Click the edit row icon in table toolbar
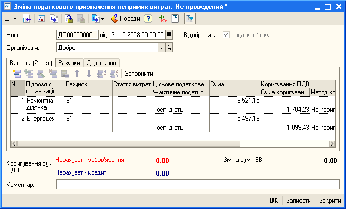 click(41, 74)
